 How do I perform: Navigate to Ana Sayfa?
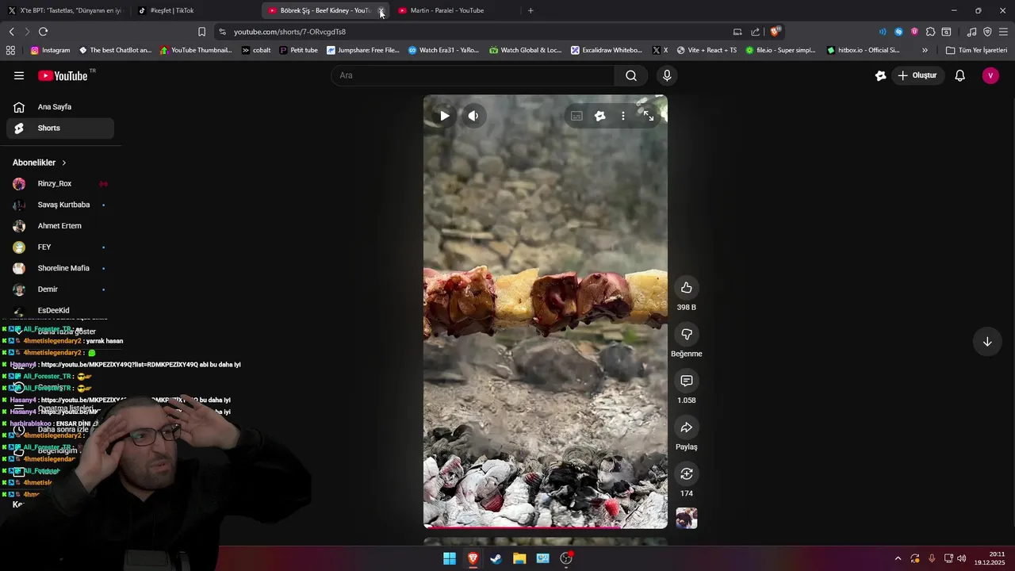tap(60, 107)
